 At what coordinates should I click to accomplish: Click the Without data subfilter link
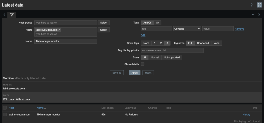tap(23, 99)
